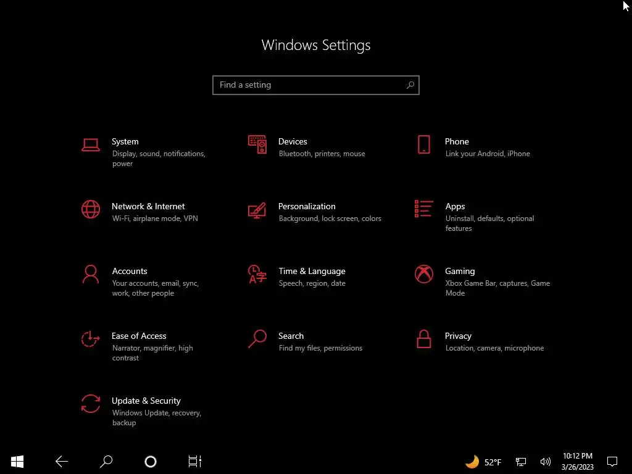
Task: Click the Personalization paintbrush icon
Action: pos(257,210)
